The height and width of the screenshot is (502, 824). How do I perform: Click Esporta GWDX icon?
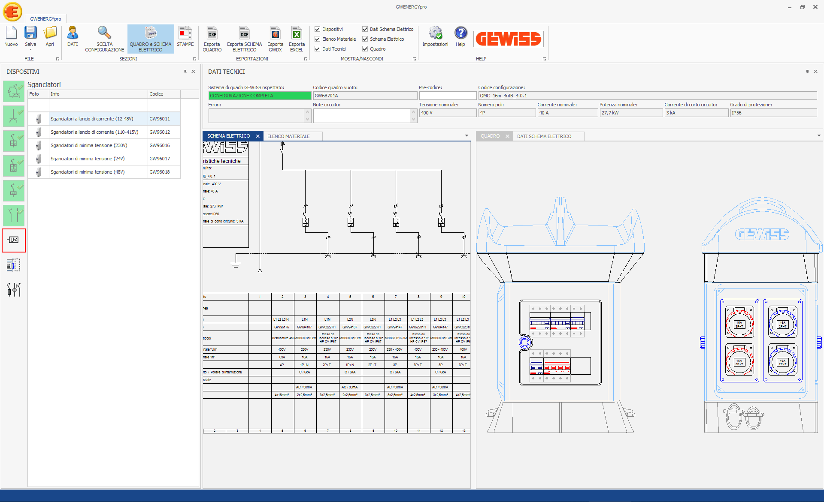click(x=275, y=39)
